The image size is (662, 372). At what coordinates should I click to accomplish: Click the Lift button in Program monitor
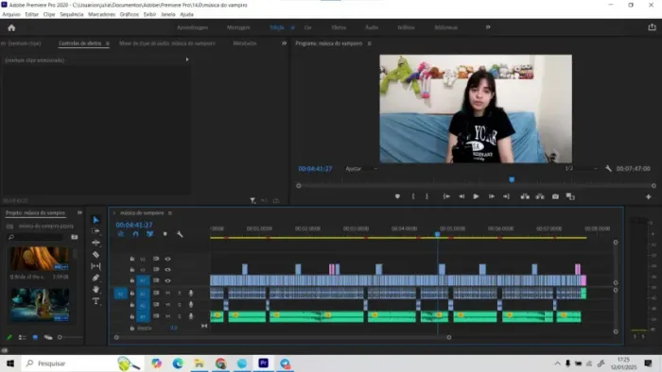[525, 196]
